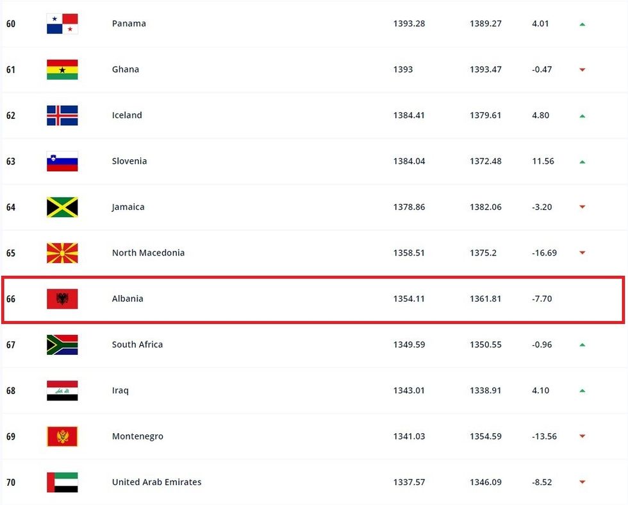Select the Montenegro country name

[137, 436]
